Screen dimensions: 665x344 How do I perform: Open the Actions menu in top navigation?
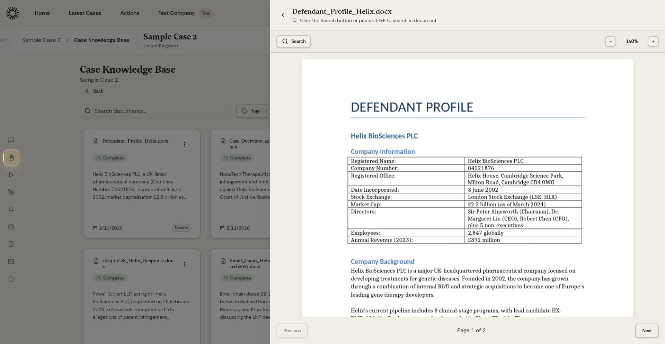click(130, 13)
